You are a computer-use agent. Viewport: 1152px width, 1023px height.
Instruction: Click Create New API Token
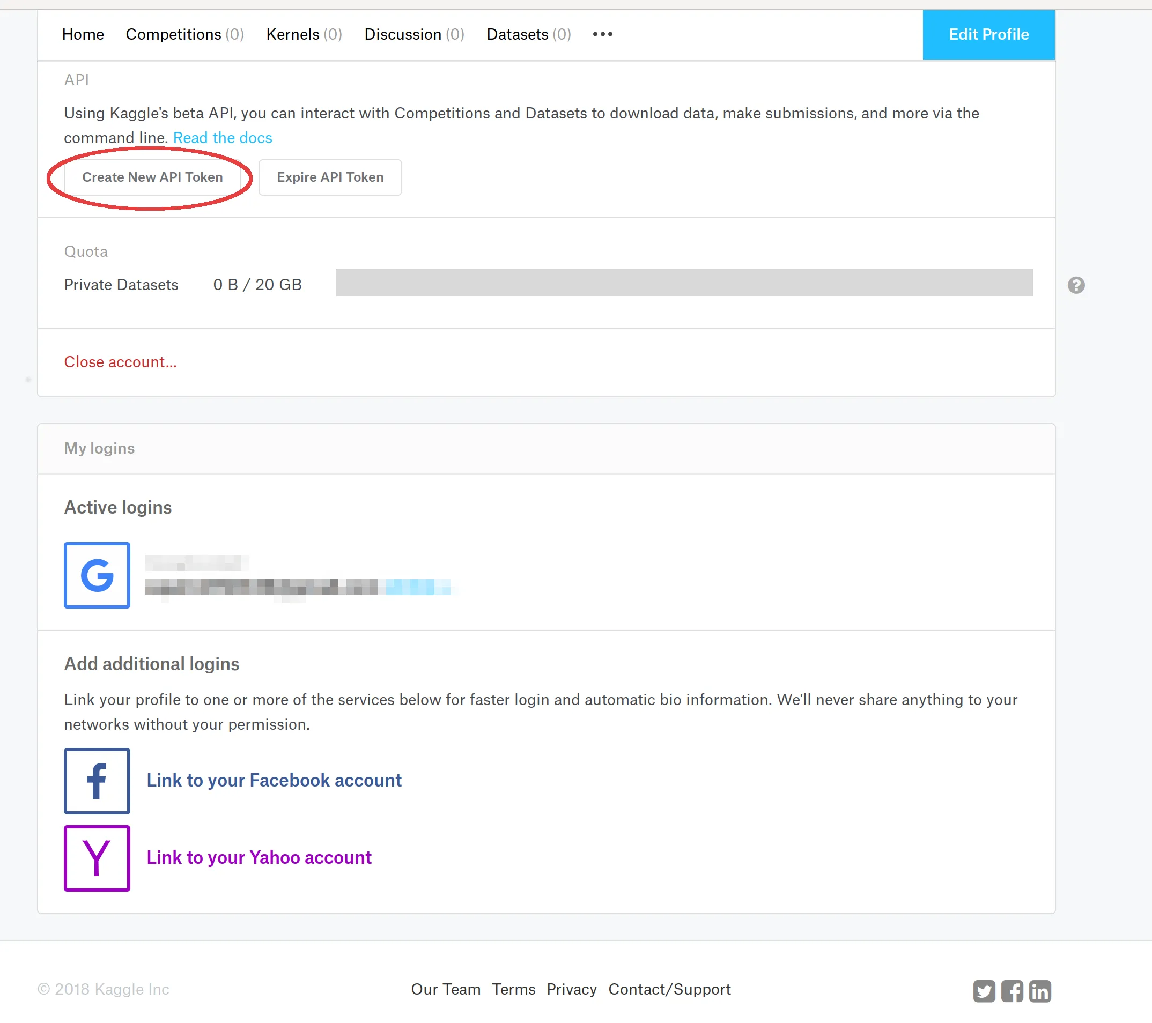point(152,177)
